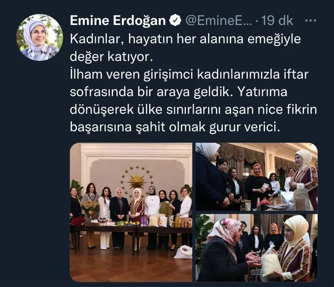
Task: Click the flower bouquet in the group photo
Action: click(90, 206)
